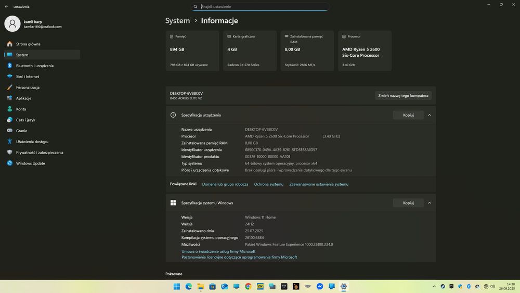Open the Pamięć 894 GB card
Screen dimensions: 520x293
tap(192, 51)
